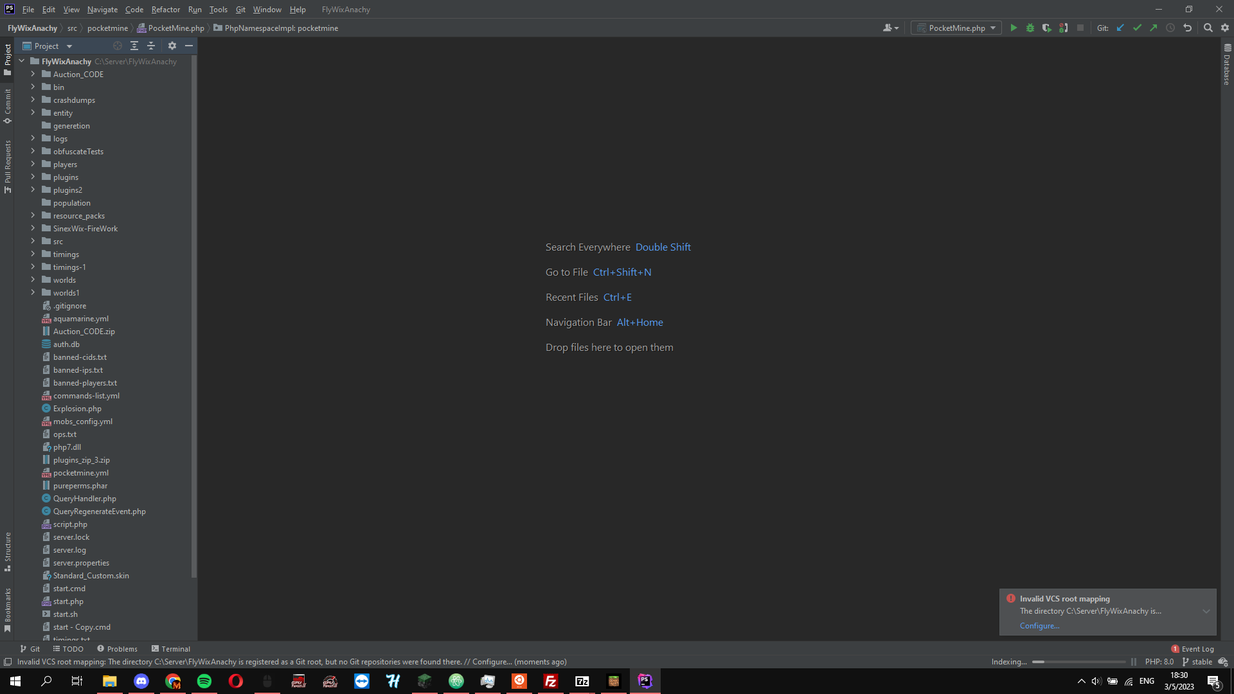Open the Event Log button
The width and height of the screenshot is (1234, 694).
[1193, 649]
